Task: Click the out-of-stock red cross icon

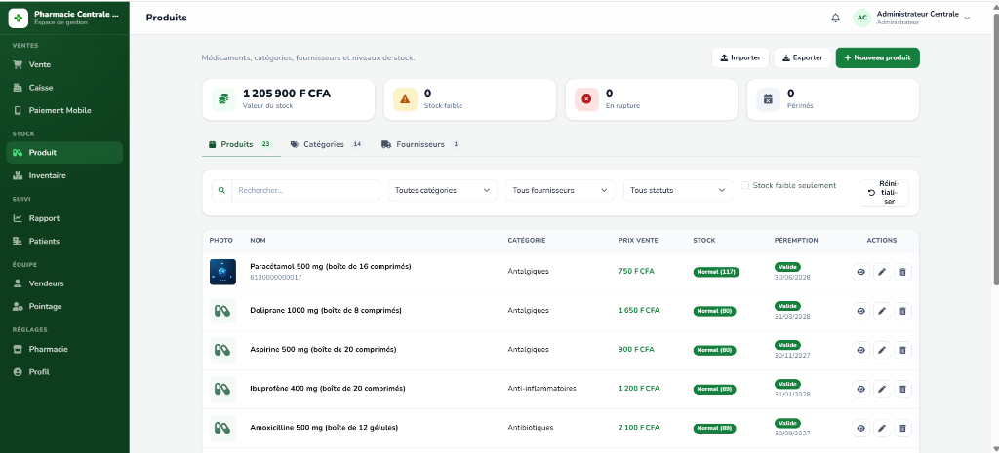Action: point(586,99)
